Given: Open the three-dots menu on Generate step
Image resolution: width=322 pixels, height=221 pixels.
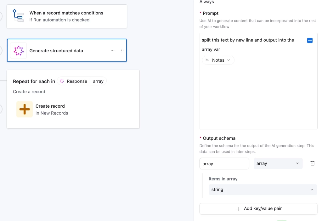Looking at the screenshot, I should pyautogui.click(x=112, y=51).
